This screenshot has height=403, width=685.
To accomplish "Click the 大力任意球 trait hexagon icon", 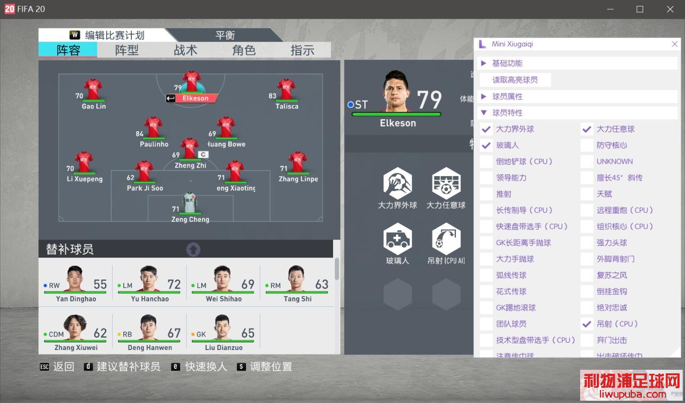I will [x=446, y=183].
